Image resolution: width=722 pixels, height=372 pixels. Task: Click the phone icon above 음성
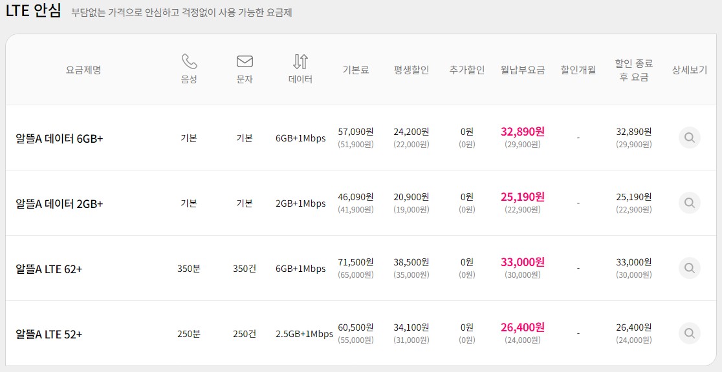189,61
